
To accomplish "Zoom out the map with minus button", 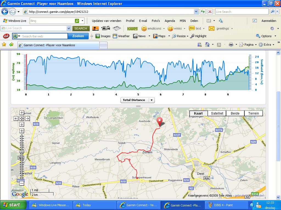I will [x=22, y=183].
